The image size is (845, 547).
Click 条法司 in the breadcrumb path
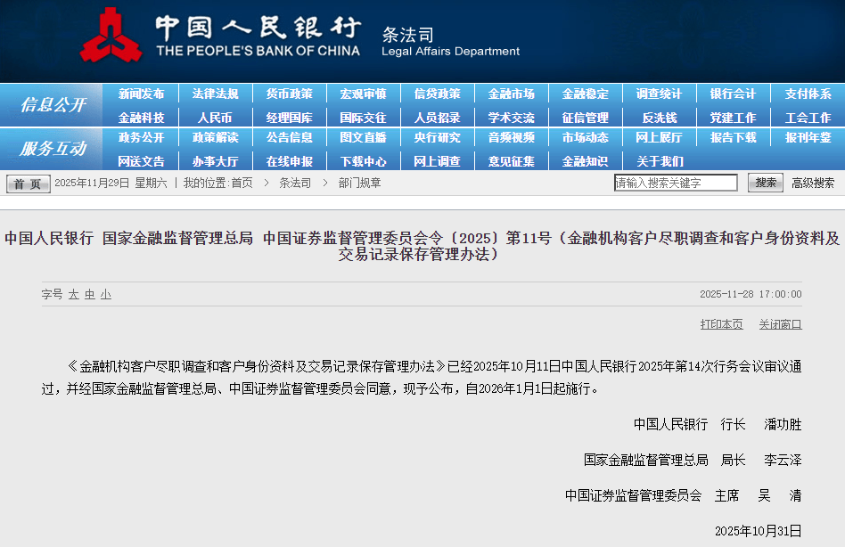click(x=295, y=183)
